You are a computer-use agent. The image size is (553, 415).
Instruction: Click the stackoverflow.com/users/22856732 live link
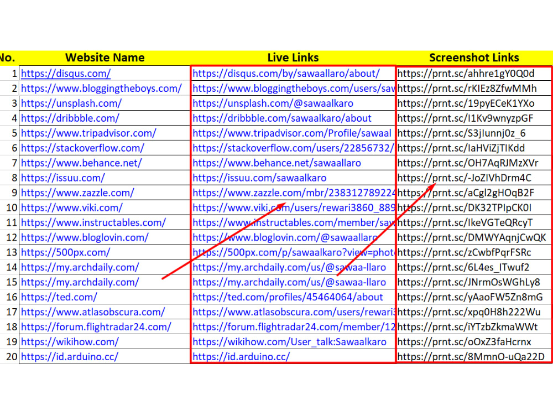294,148
